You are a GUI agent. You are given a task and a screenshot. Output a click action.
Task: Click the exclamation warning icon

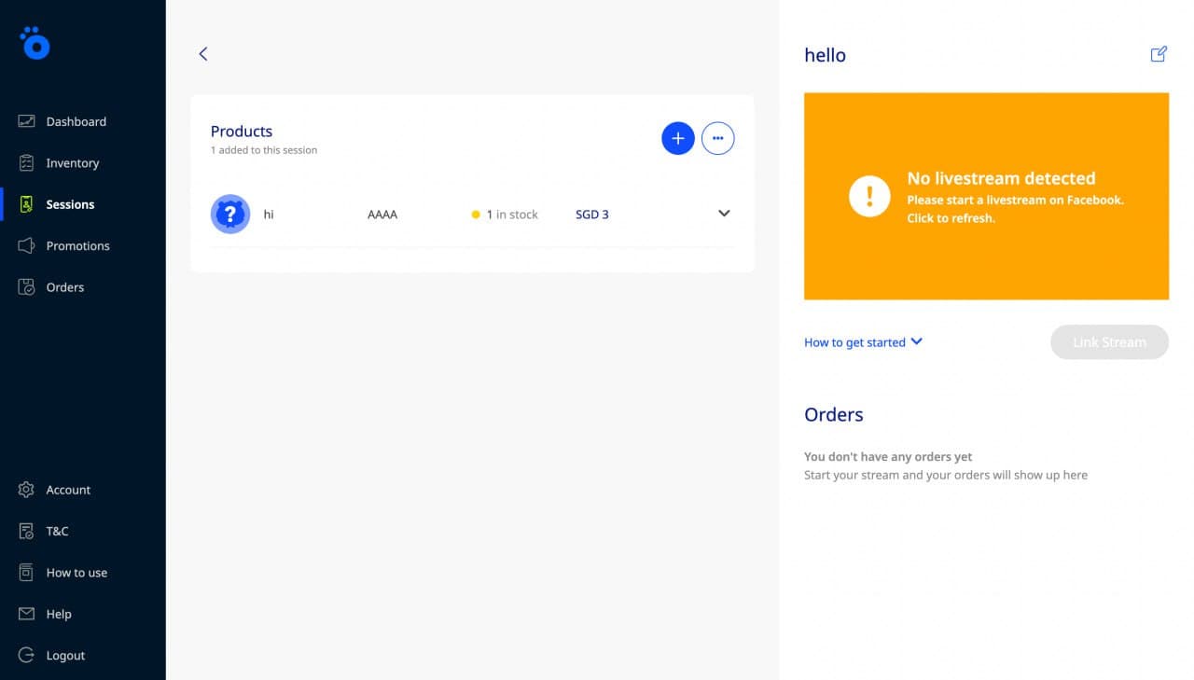click(869, 196)
